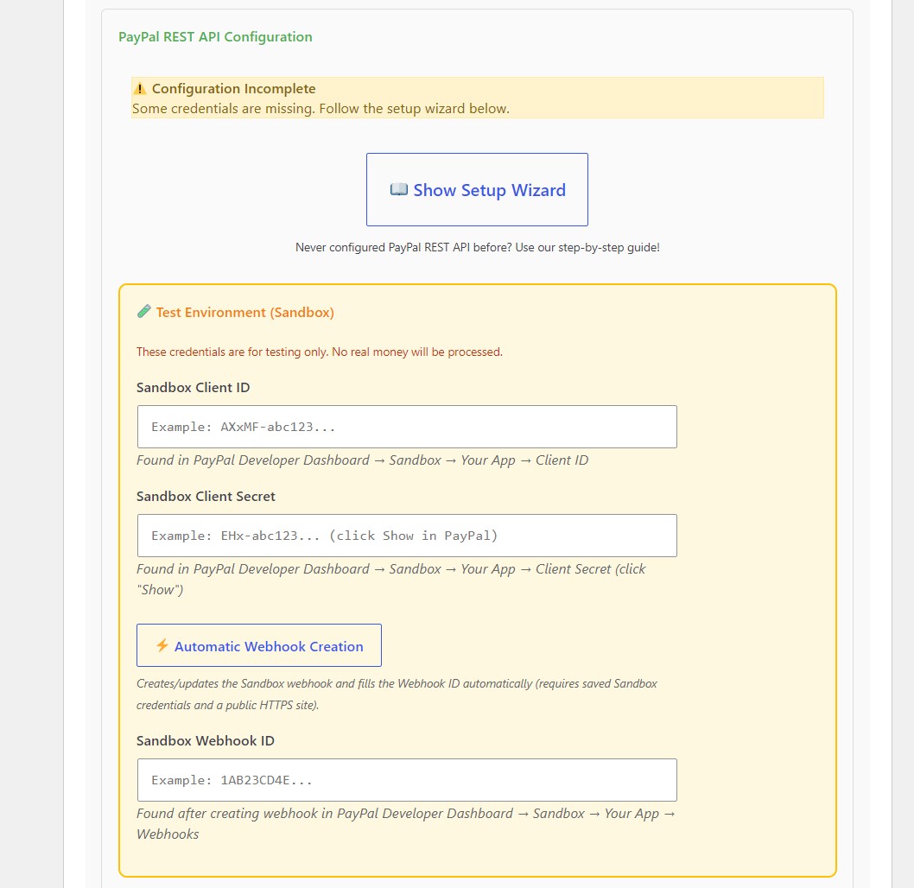The image size is (914, 888).
Task: Click the warning icon beside Configuration Incomplete
Action: click(140, 89)
